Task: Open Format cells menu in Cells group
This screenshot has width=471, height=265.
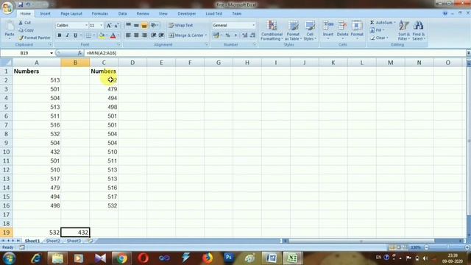Action: (x=357, y=29)
